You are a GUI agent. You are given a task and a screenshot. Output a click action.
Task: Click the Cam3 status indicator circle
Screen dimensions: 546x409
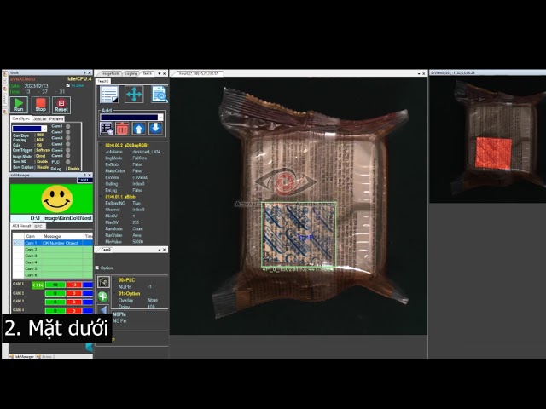68,138
